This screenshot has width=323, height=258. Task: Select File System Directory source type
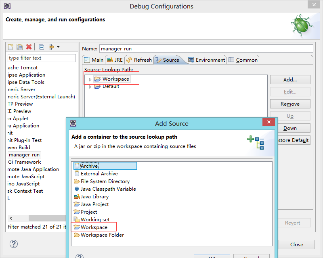click(102, 181)
